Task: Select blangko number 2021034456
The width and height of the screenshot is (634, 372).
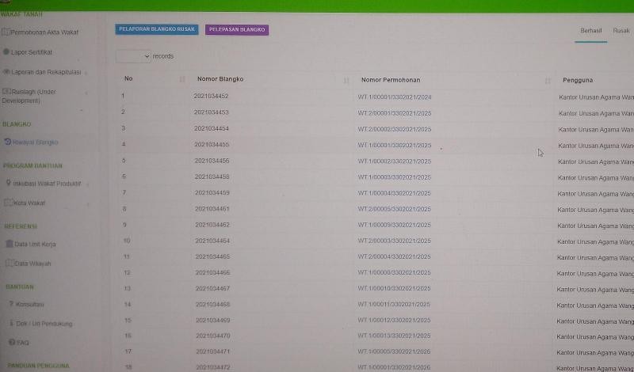Action: (x=212, y=161)
